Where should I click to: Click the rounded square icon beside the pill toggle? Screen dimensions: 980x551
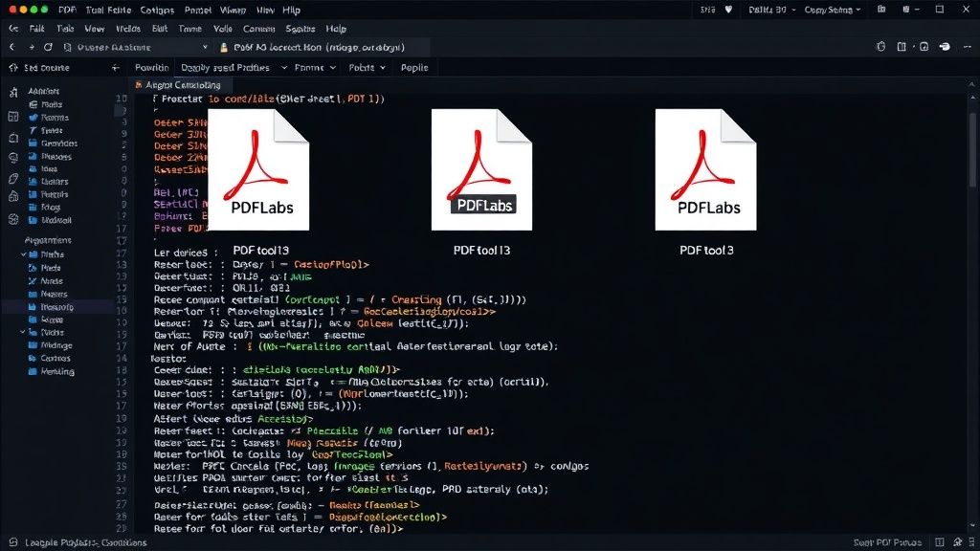coord(924,47)
